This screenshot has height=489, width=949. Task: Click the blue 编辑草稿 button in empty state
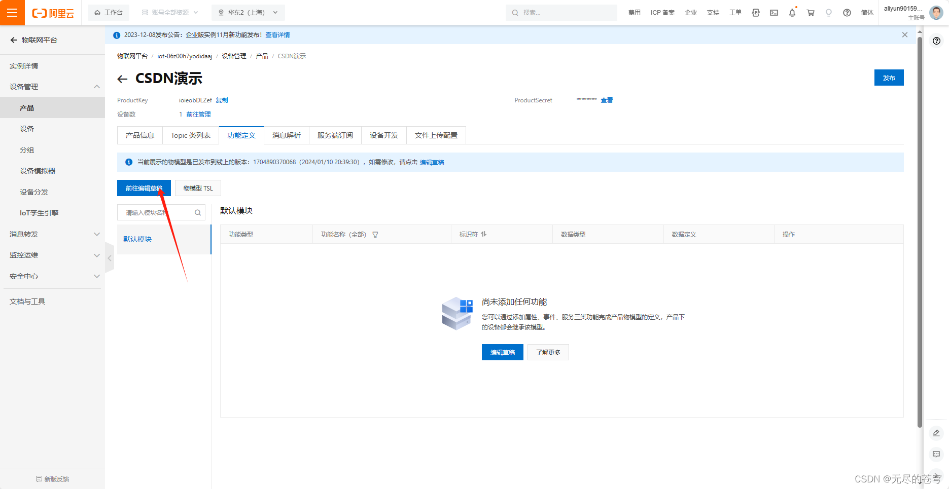502,352
